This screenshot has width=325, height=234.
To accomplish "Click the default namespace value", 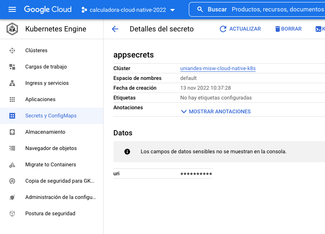I will (x=188, y=78).
